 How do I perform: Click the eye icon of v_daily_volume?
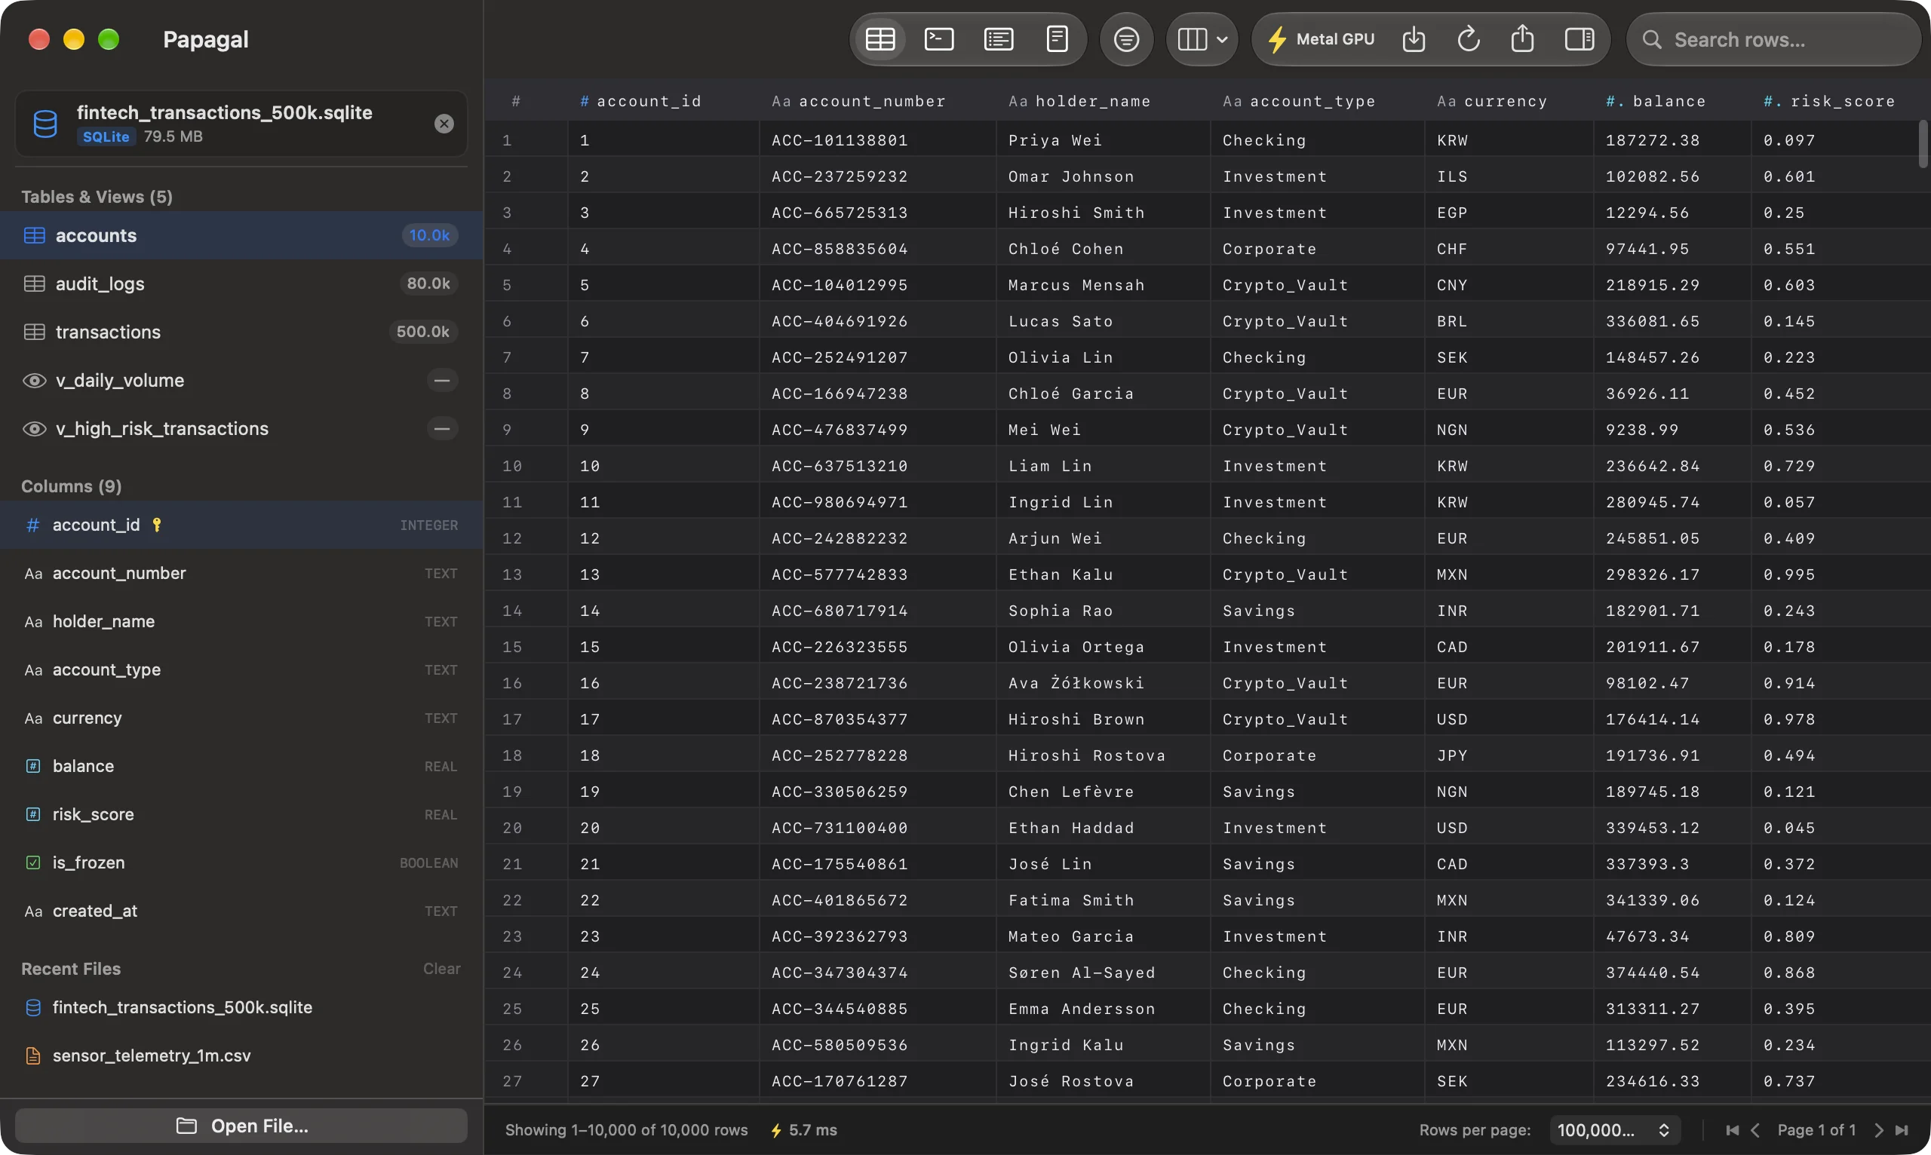(34, 381)
